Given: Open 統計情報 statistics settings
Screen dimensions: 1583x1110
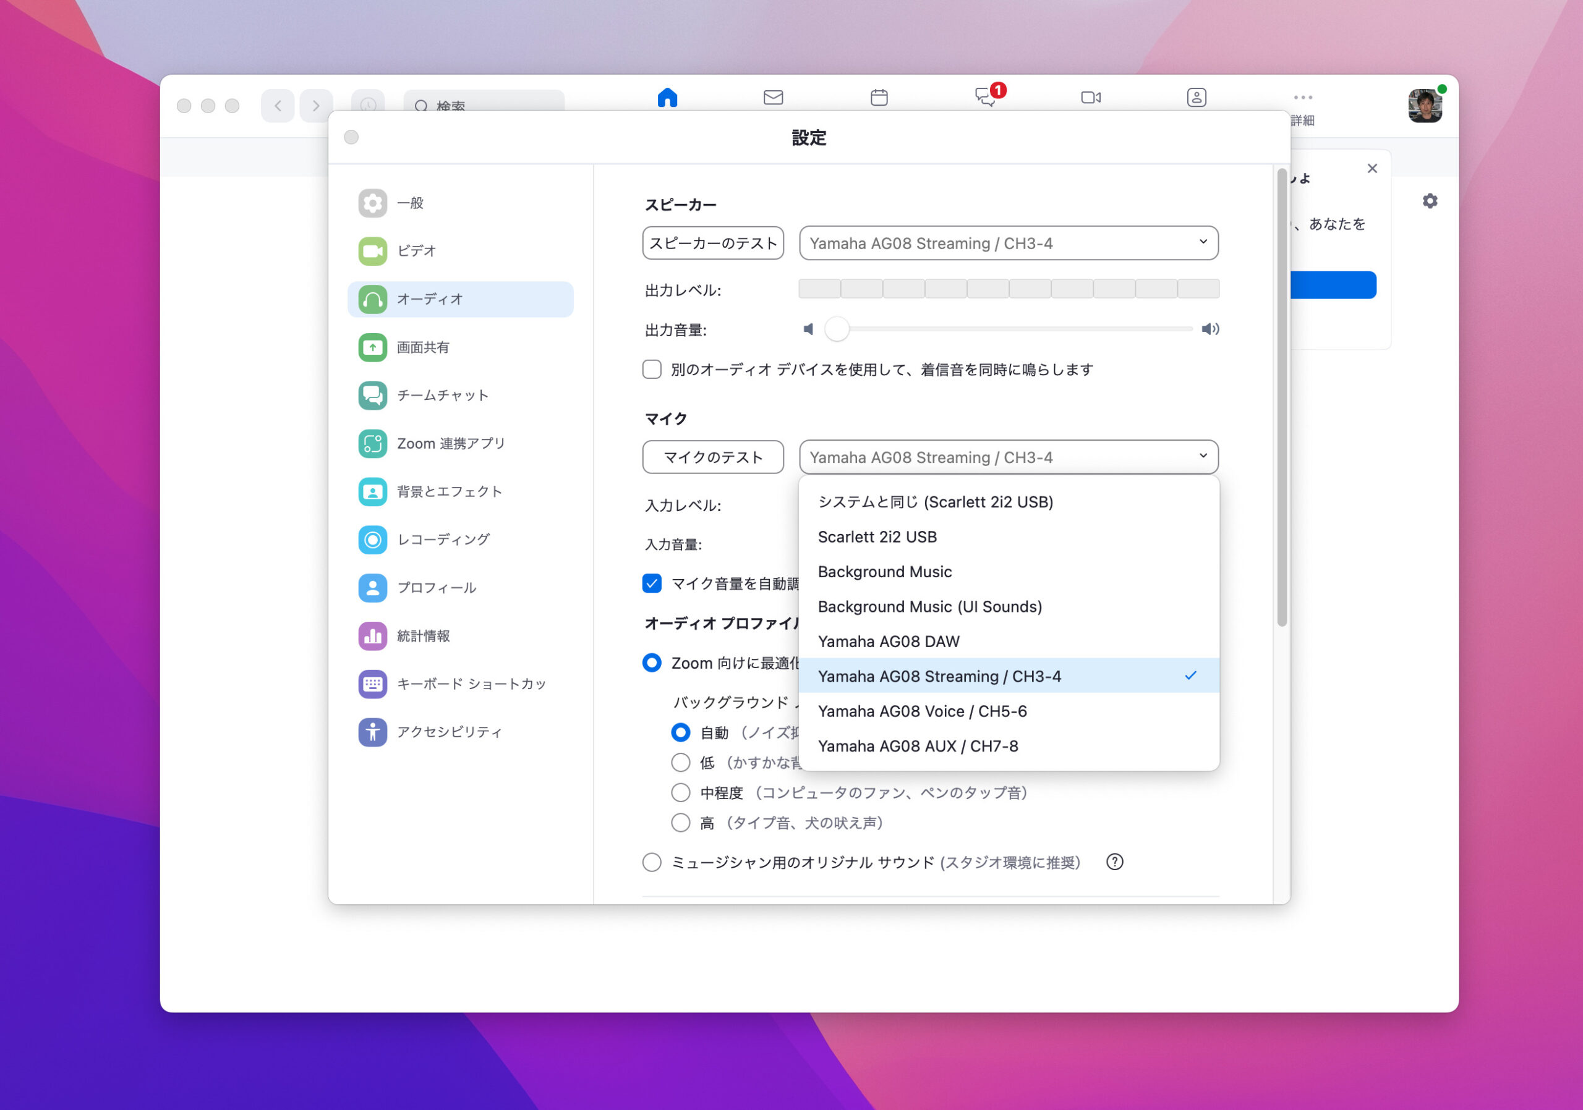Looking at the screenshot, I should 460,636.
